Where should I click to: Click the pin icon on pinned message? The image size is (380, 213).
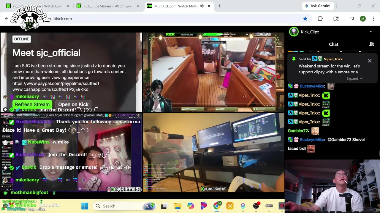294,59
